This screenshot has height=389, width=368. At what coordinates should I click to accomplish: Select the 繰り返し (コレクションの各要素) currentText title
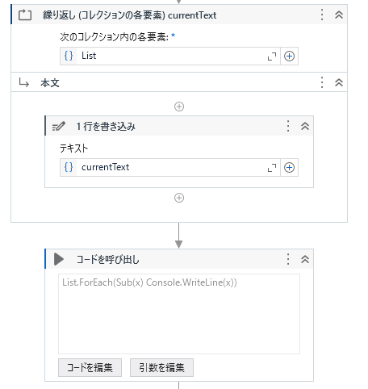tap(129, 15)
